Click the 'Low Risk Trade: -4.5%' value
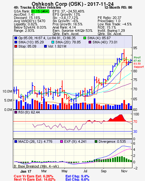145x181 pixels. 115,24
